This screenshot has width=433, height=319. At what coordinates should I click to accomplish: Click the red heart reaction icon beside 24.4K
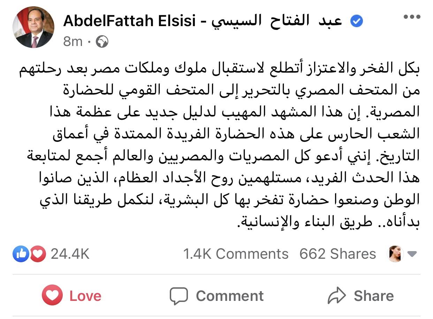(x=38, y=254)
